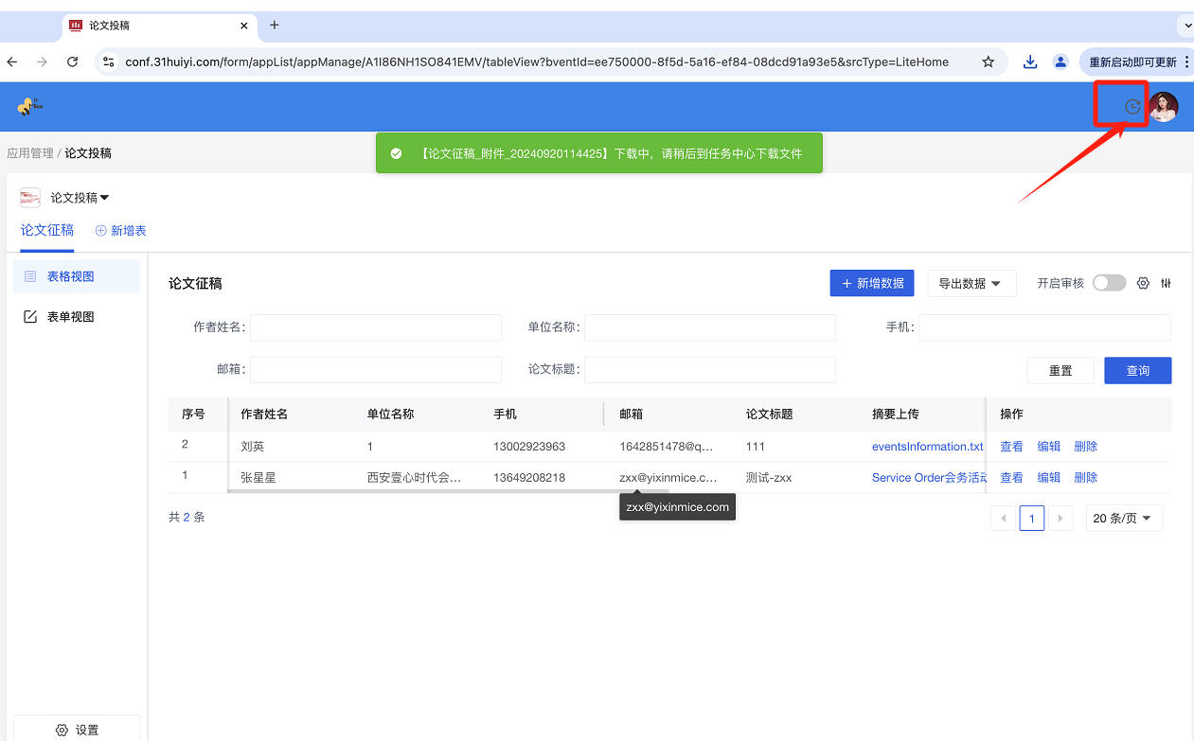Click the horizontal table scrollbar
This screenshot has height=741, width=1194.
445,491
